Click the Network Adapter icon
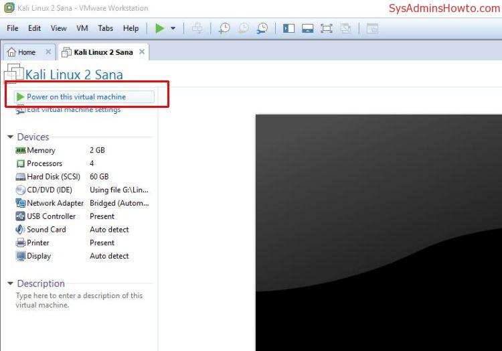The height and width of the screenshot is (351, 502). click(21, 203)
